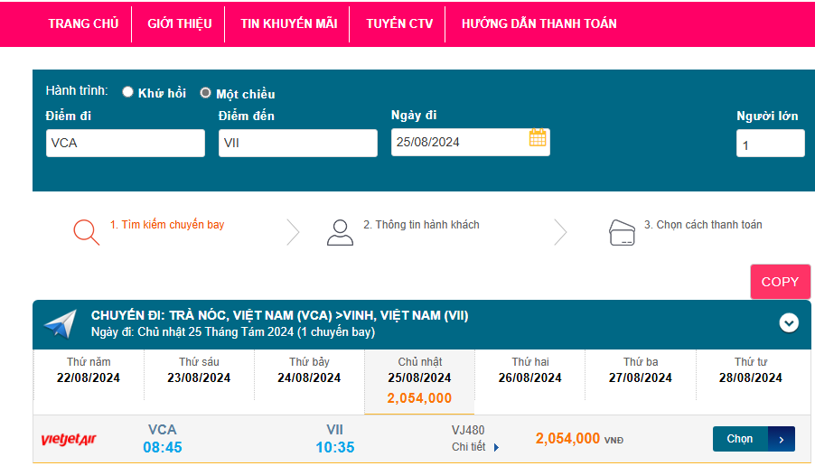The width and height of the screenshot is (815, 466).
Task: Click the passenger information person icon
Action: 340,232
